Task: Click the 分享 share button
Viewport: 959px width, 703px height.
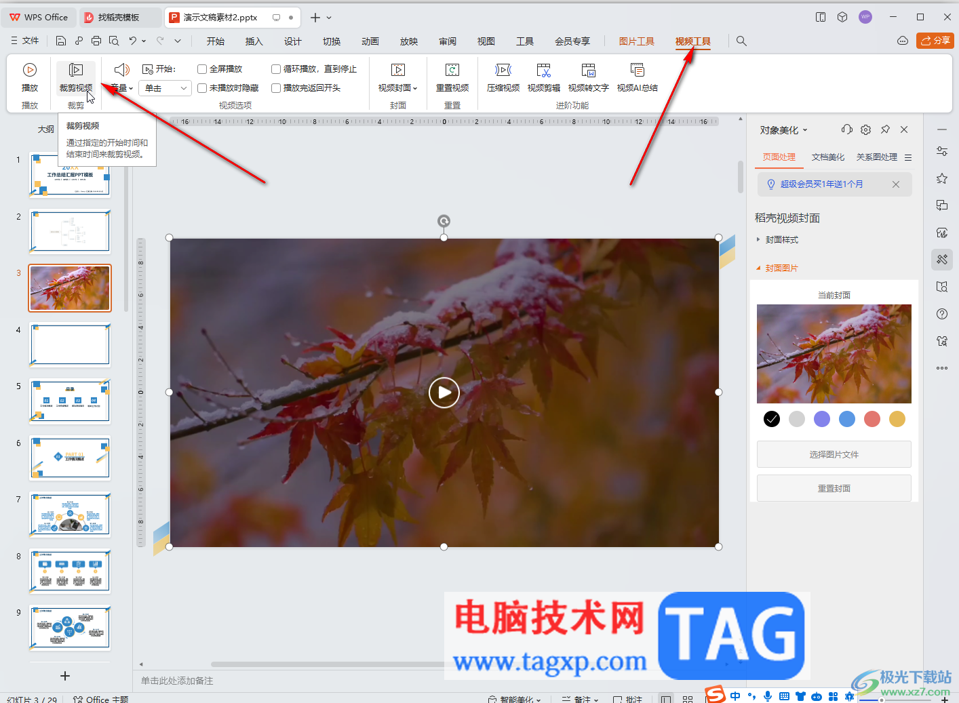Action: [x=935, y=41]
